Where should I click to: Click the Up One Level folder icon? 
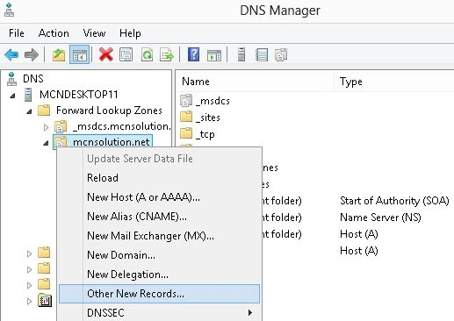point(59,54)
